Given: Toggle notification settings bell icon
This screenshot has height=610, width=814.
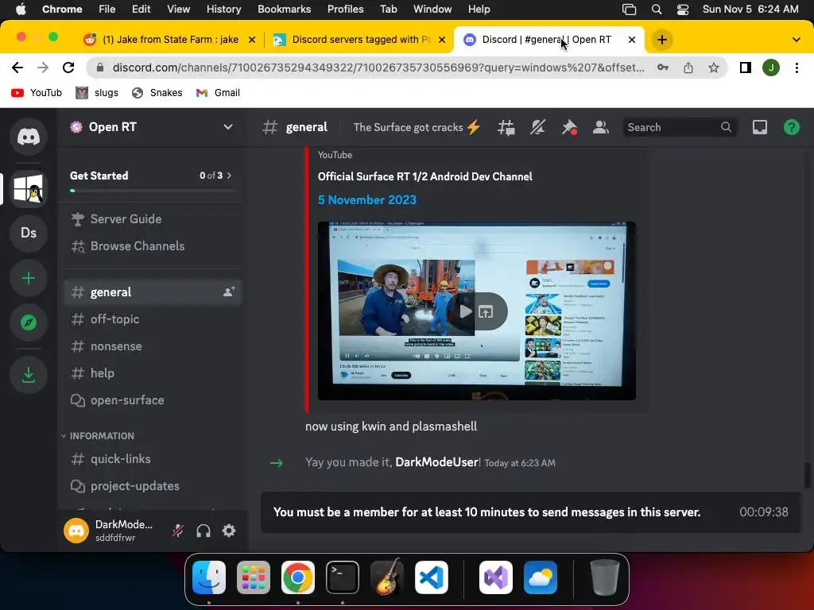Looking at the screenshot, I should pyautogui.click(x=537, y=127).
